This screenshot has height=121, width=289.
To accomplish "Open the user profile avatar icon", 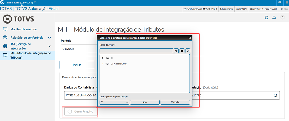I will click(282, 17).
